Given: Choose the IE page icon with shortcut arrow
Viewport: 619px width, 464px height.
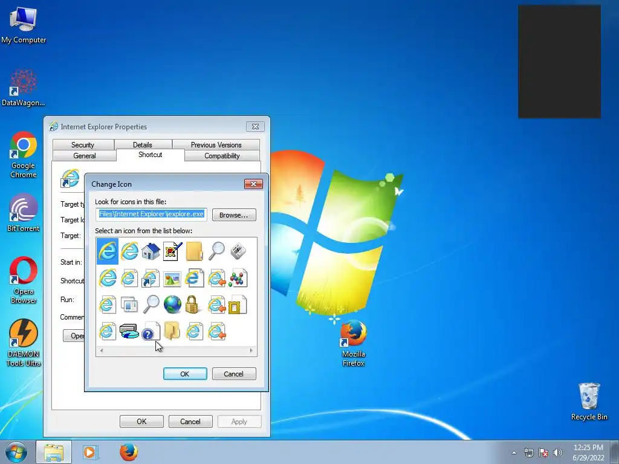Looking at the screenshot, I should coord(151,278).
